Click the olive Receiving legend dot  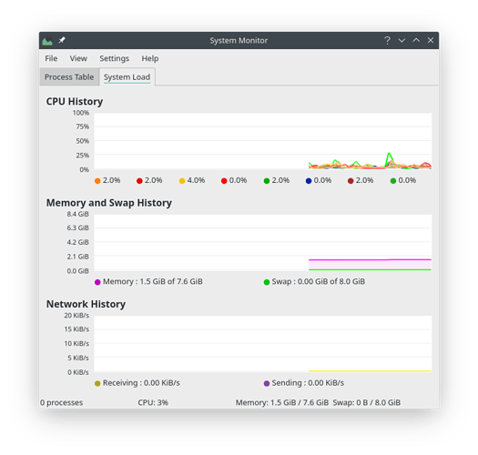(97, 383)
